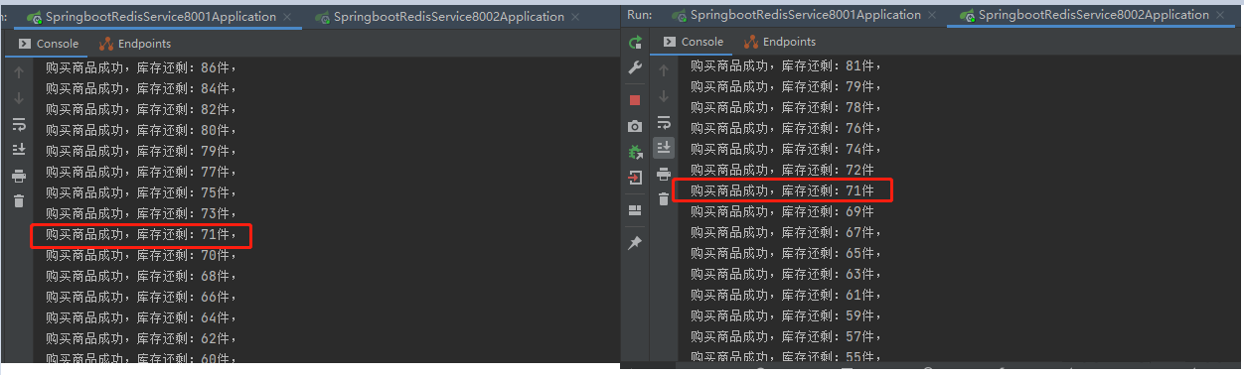
Task: Click down-arrow stack trace icon in left console
Action: click(19, 98)
